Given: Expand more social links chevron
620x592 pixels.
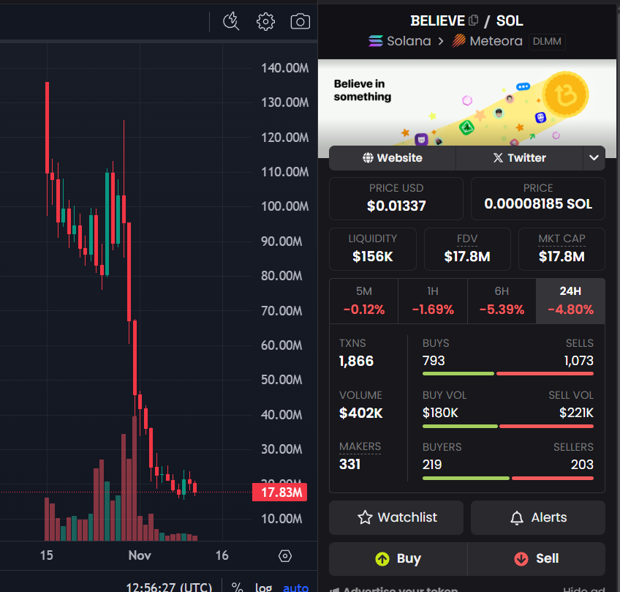Looking at the screenshot, I should click(x=594, y=158).
